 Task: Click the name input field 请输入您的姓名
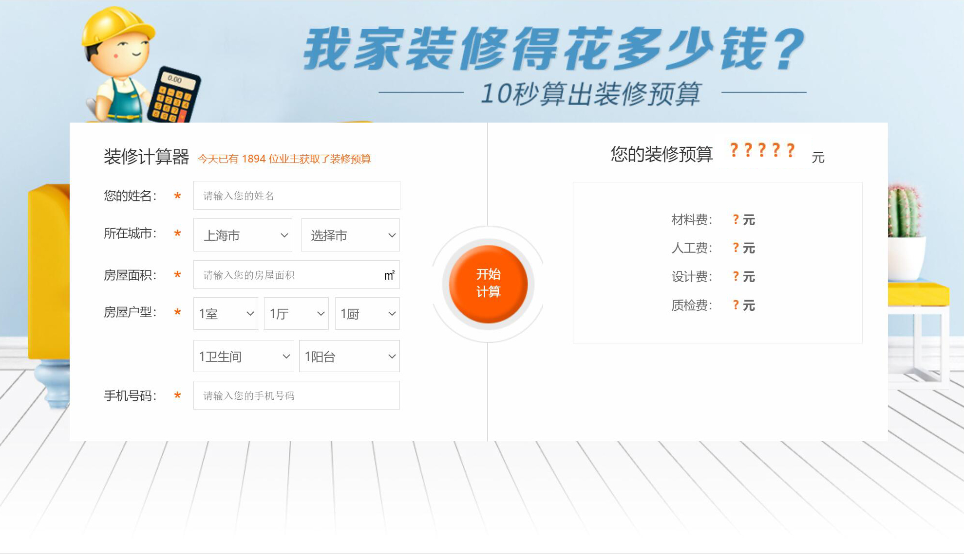pyautogui.click(x=296, y=195)
